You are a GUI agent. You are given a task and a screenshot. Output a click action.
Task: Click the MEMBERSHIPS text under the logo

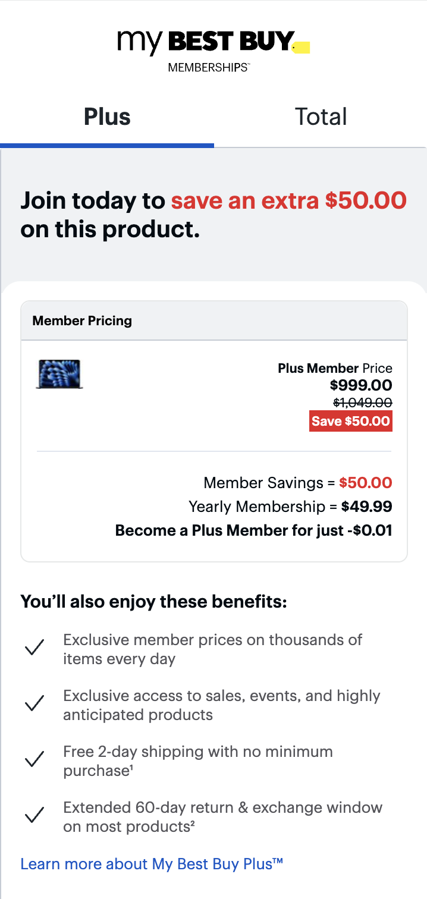pos(208,68)
